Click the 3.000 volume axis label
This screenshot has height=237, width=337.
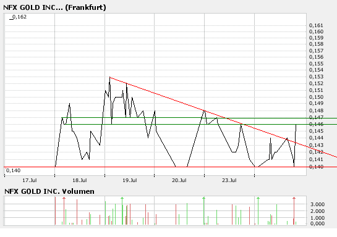pos(317,204)
